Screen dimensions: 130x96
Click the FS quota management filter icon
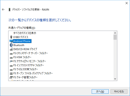pos(11,77)
